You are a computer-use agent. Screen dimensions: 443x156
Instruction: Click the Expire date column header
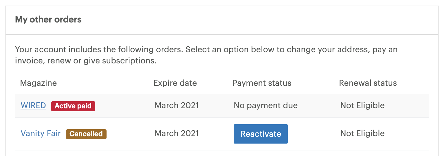coord(175,83)
